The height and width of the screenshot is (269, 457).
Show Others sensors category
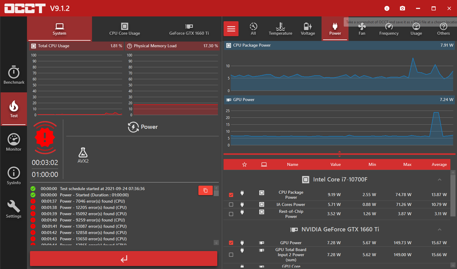click(444, 29)
